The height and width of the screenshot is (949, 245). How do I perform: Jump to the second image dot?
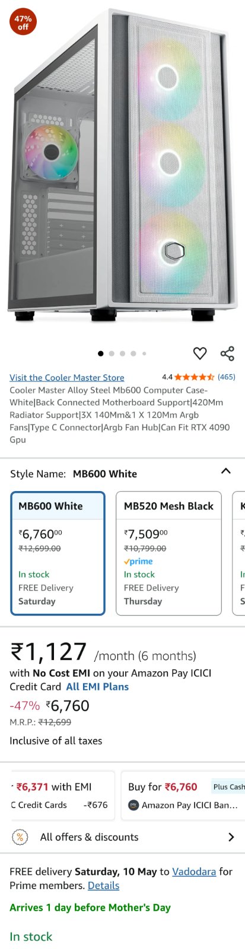click(x=112, y=354)
